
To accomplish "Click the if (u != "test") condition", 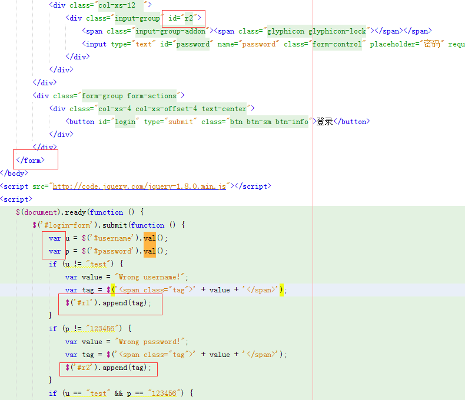I will coord(86,264).
